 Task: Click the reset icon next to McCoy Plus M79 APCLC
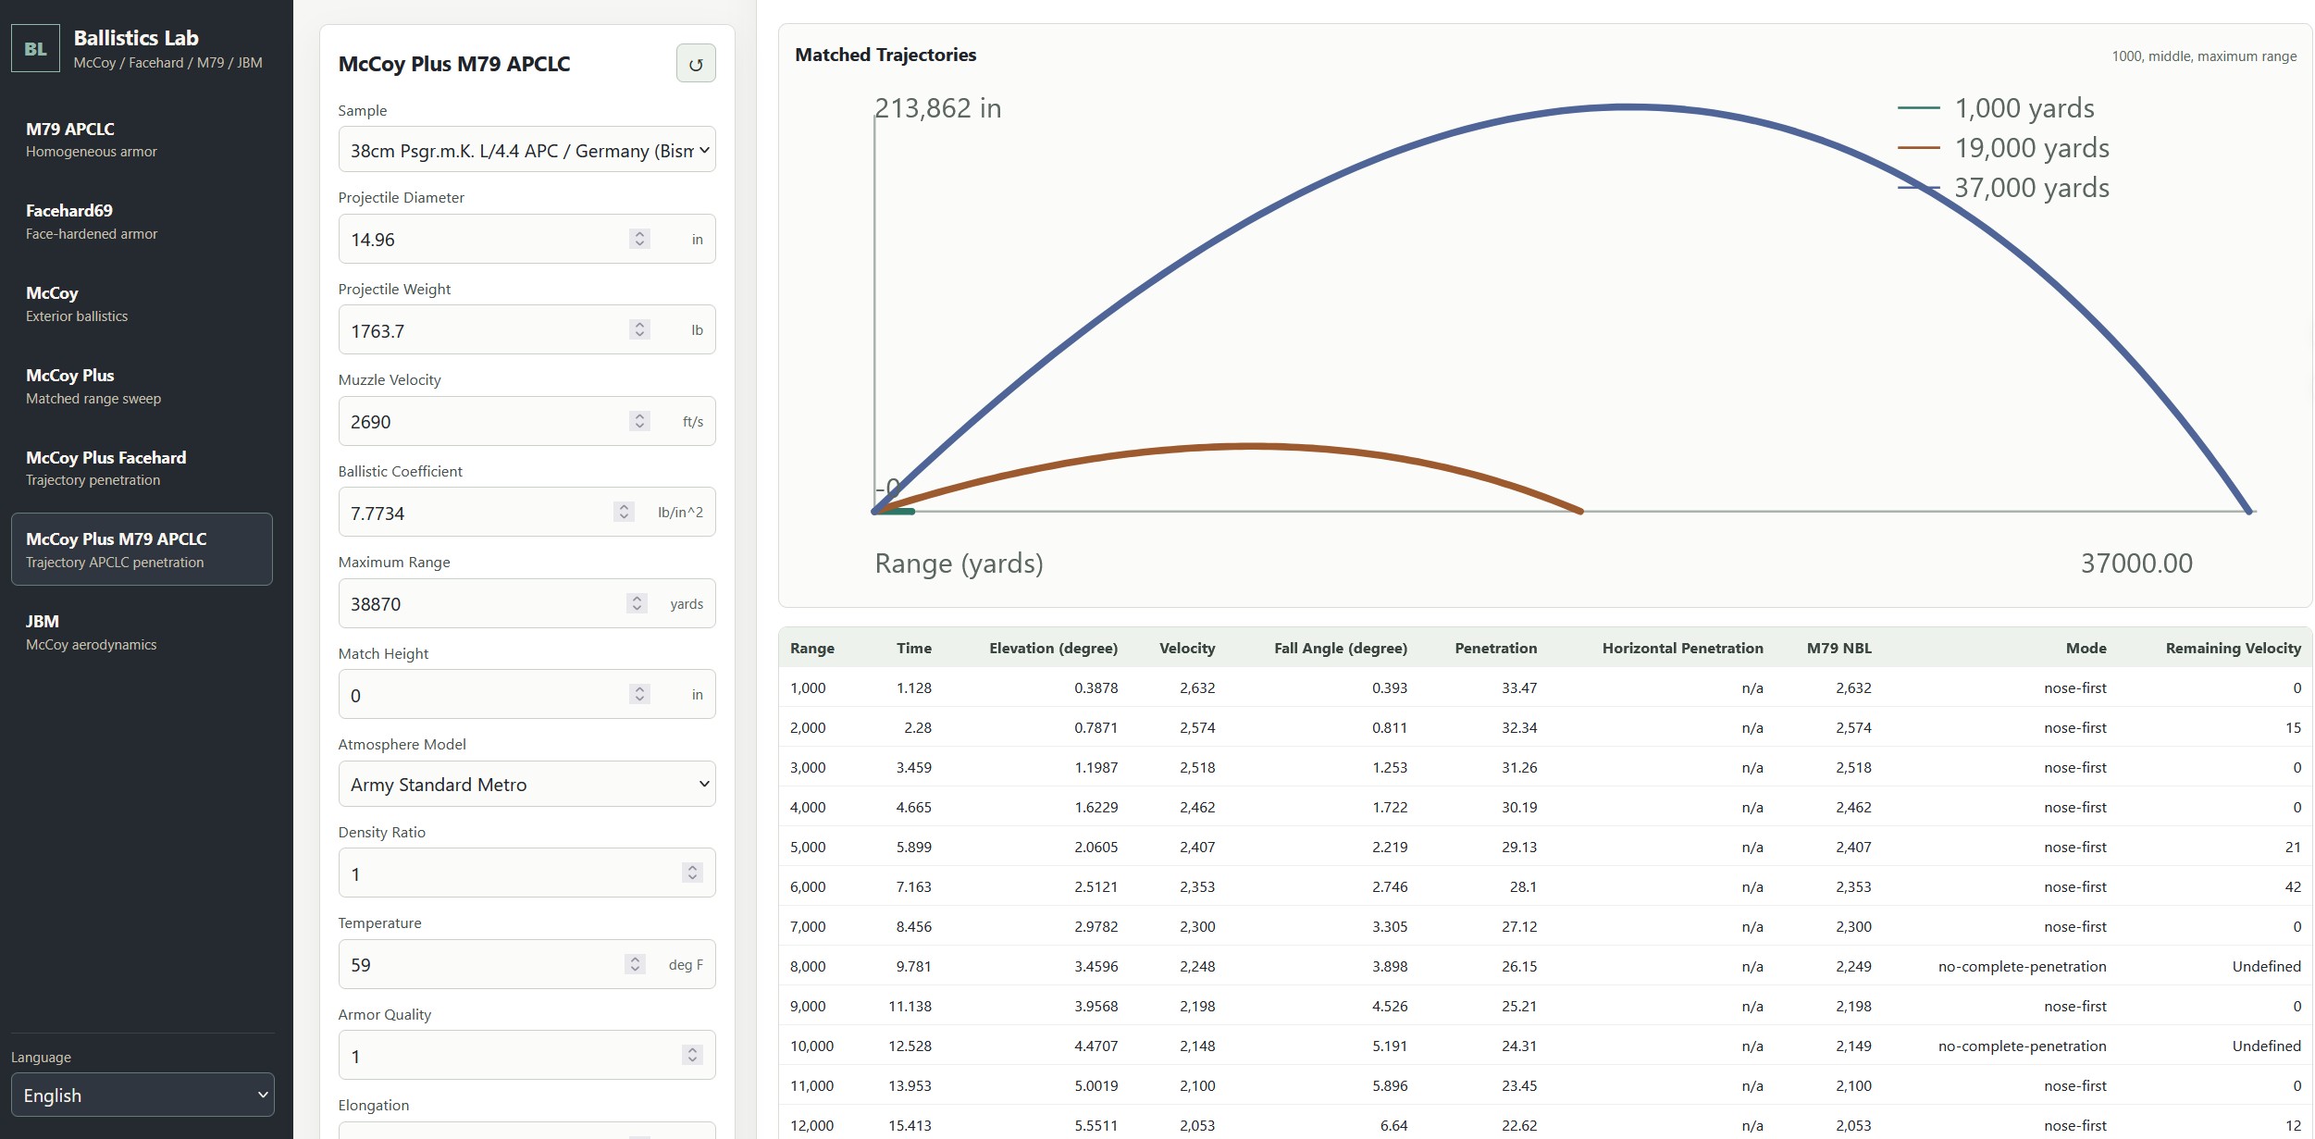point(696,64)
